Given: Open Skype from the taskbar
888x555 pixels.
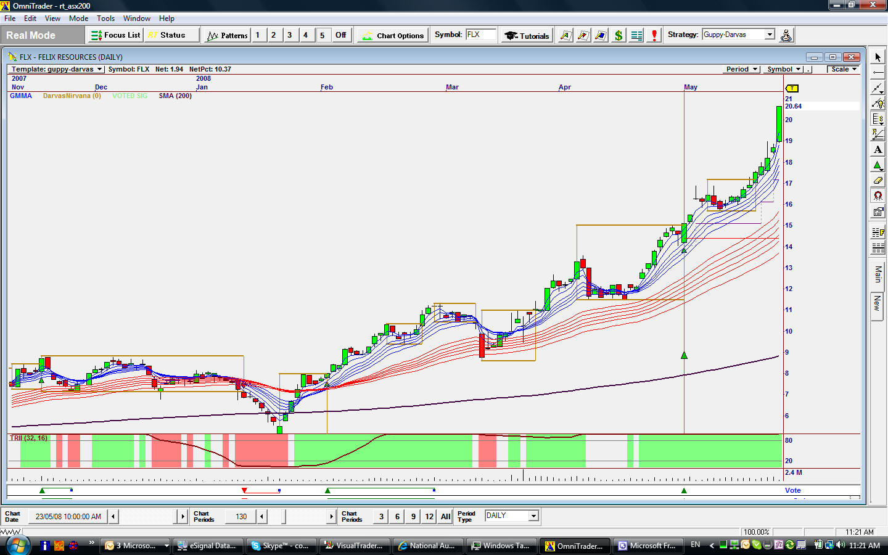Looking at the screenshot, I should (281, 546).
